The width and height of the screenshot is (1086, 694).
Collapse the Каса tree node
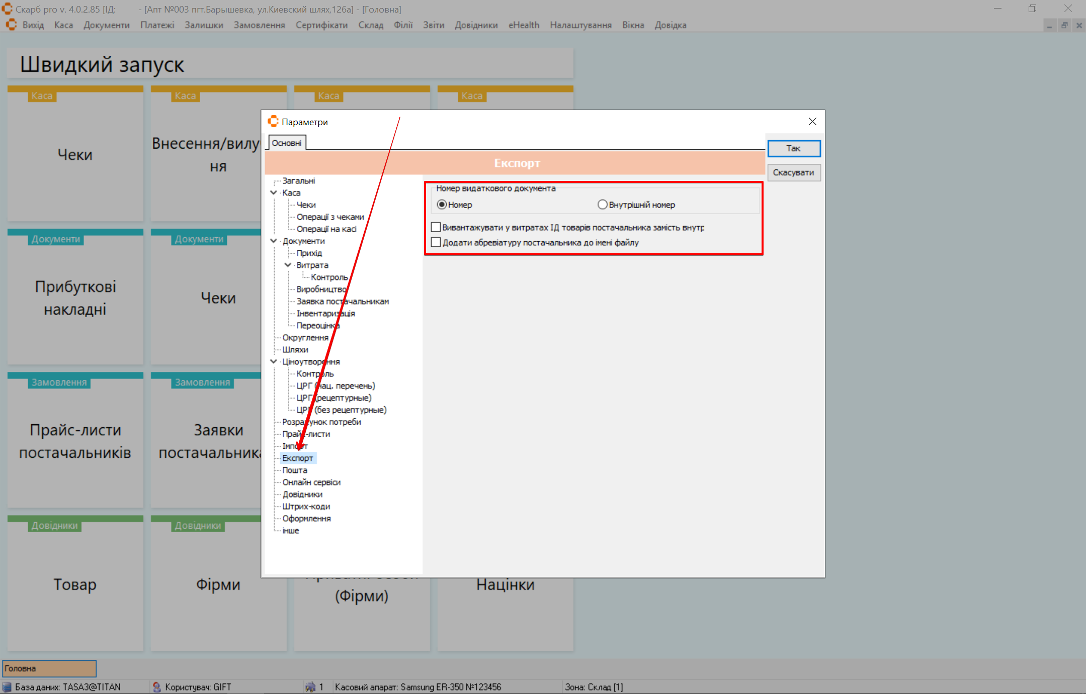274,192
